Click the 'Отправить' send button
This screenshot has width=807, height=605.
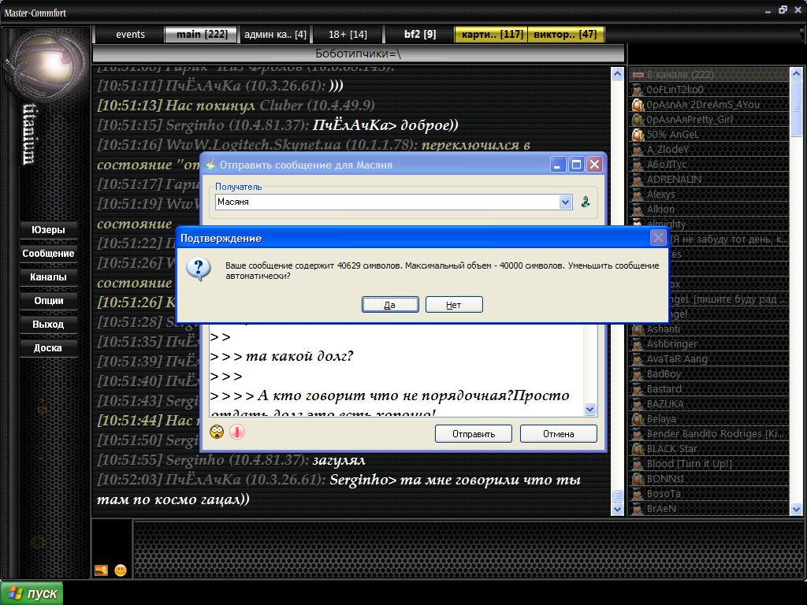(x=473, y=434)
